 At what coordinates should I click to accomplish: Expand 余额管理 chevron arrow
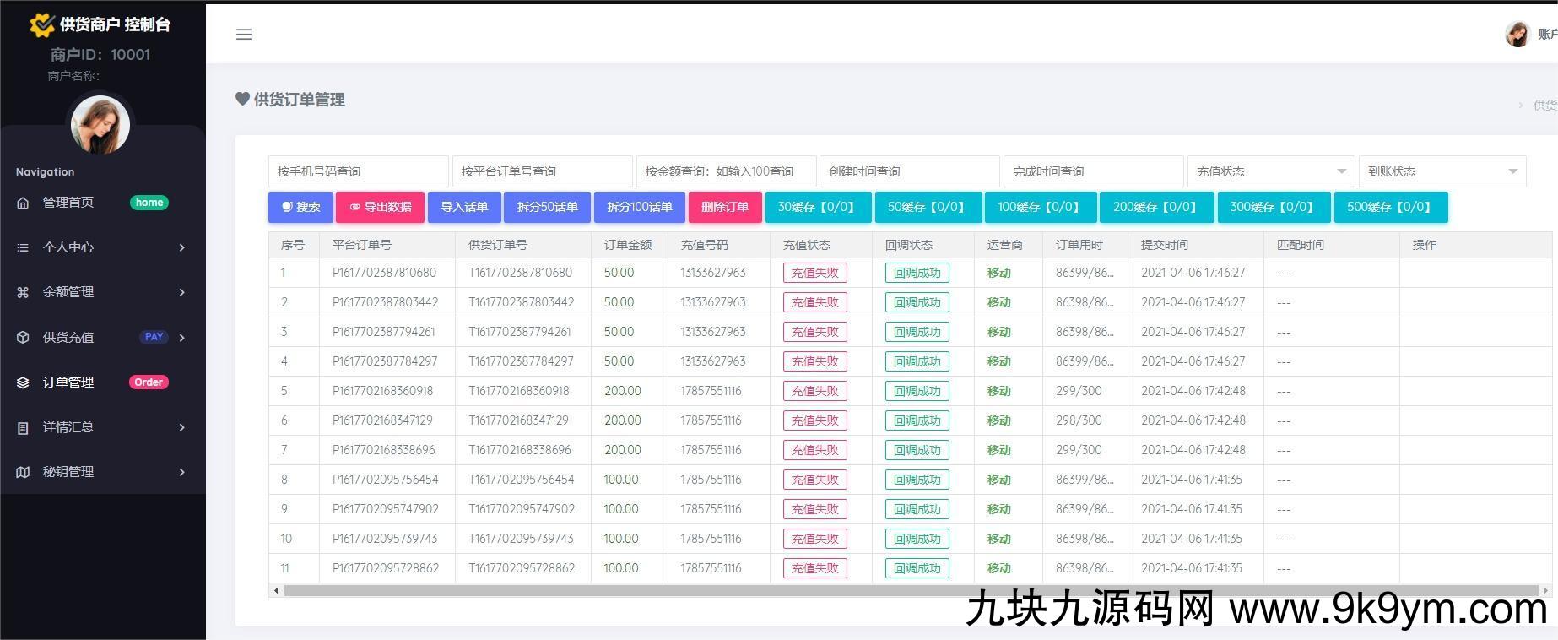tap(181, 292)
